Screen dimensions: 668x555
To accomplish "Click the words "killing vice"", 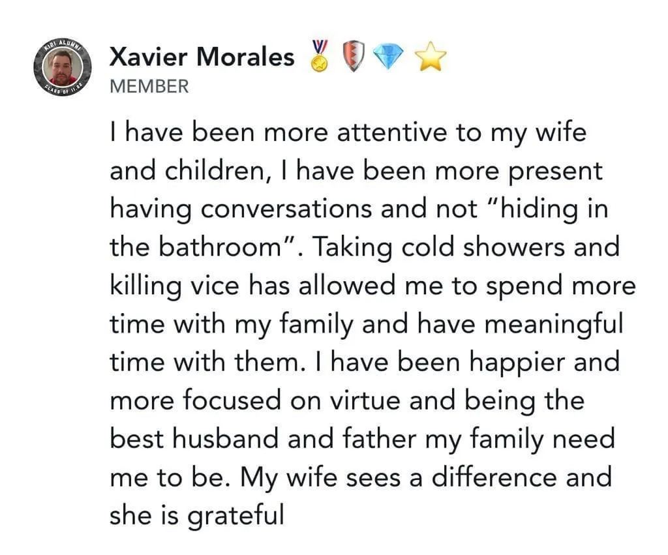I will 175,286.
